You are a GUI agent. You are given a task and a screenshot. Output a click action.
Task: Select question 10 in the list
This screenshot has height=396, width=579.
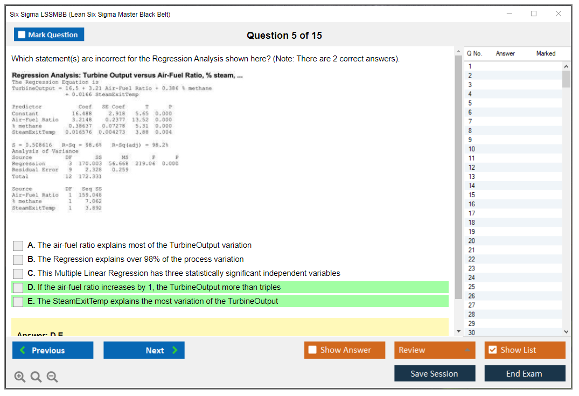point(472,149)
